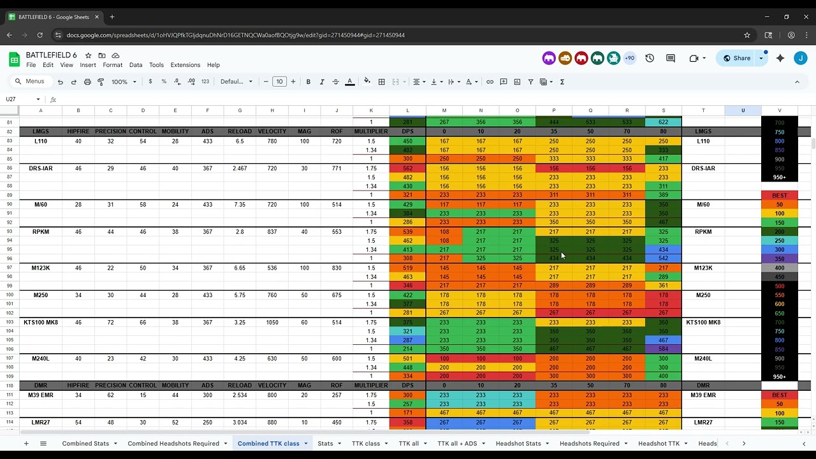The image size is (816, 459).
Task: Open the zoom level dropdown showing 100%
Action: point(124,82)
